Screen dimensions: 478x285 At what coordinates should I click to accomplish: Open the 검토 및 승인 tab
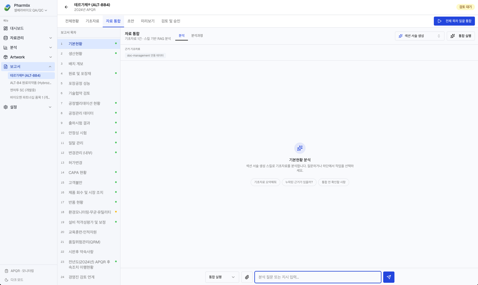[171, 21]
